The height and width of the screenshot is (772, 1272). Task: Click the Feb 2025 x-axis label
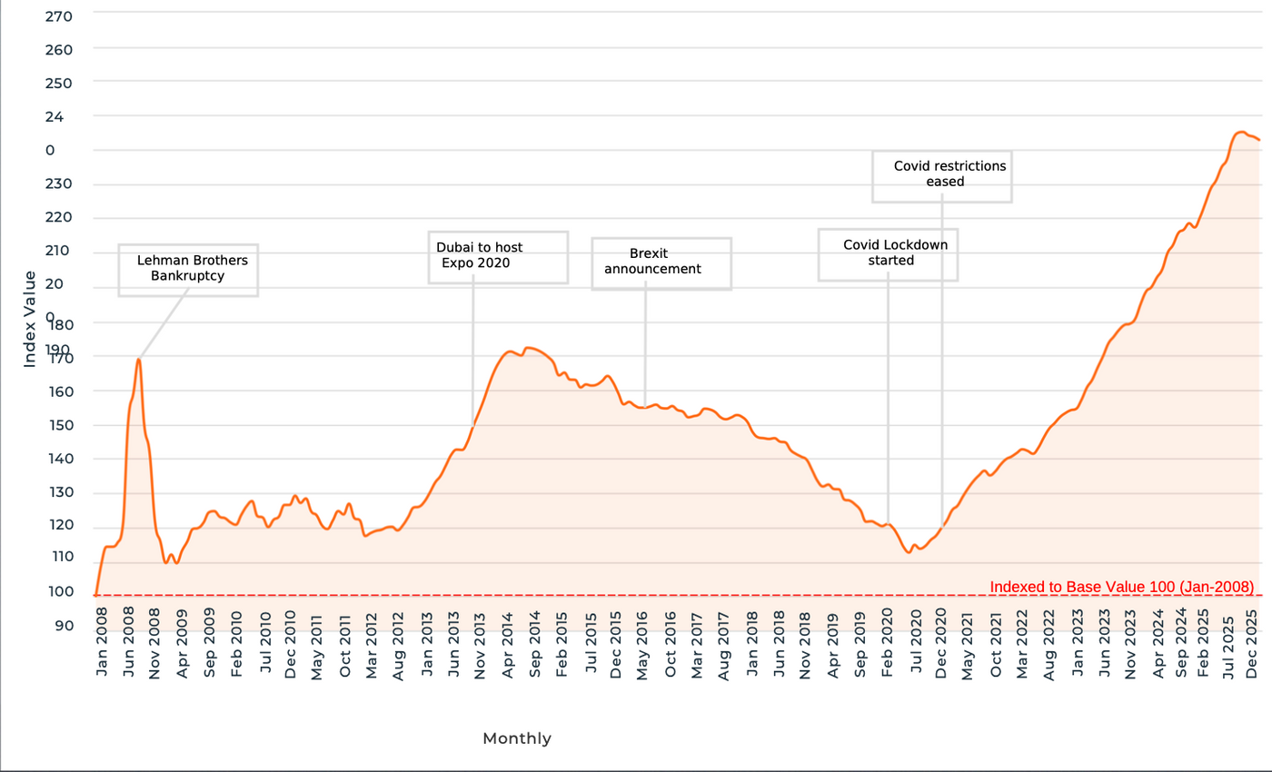click(1203, 644)
